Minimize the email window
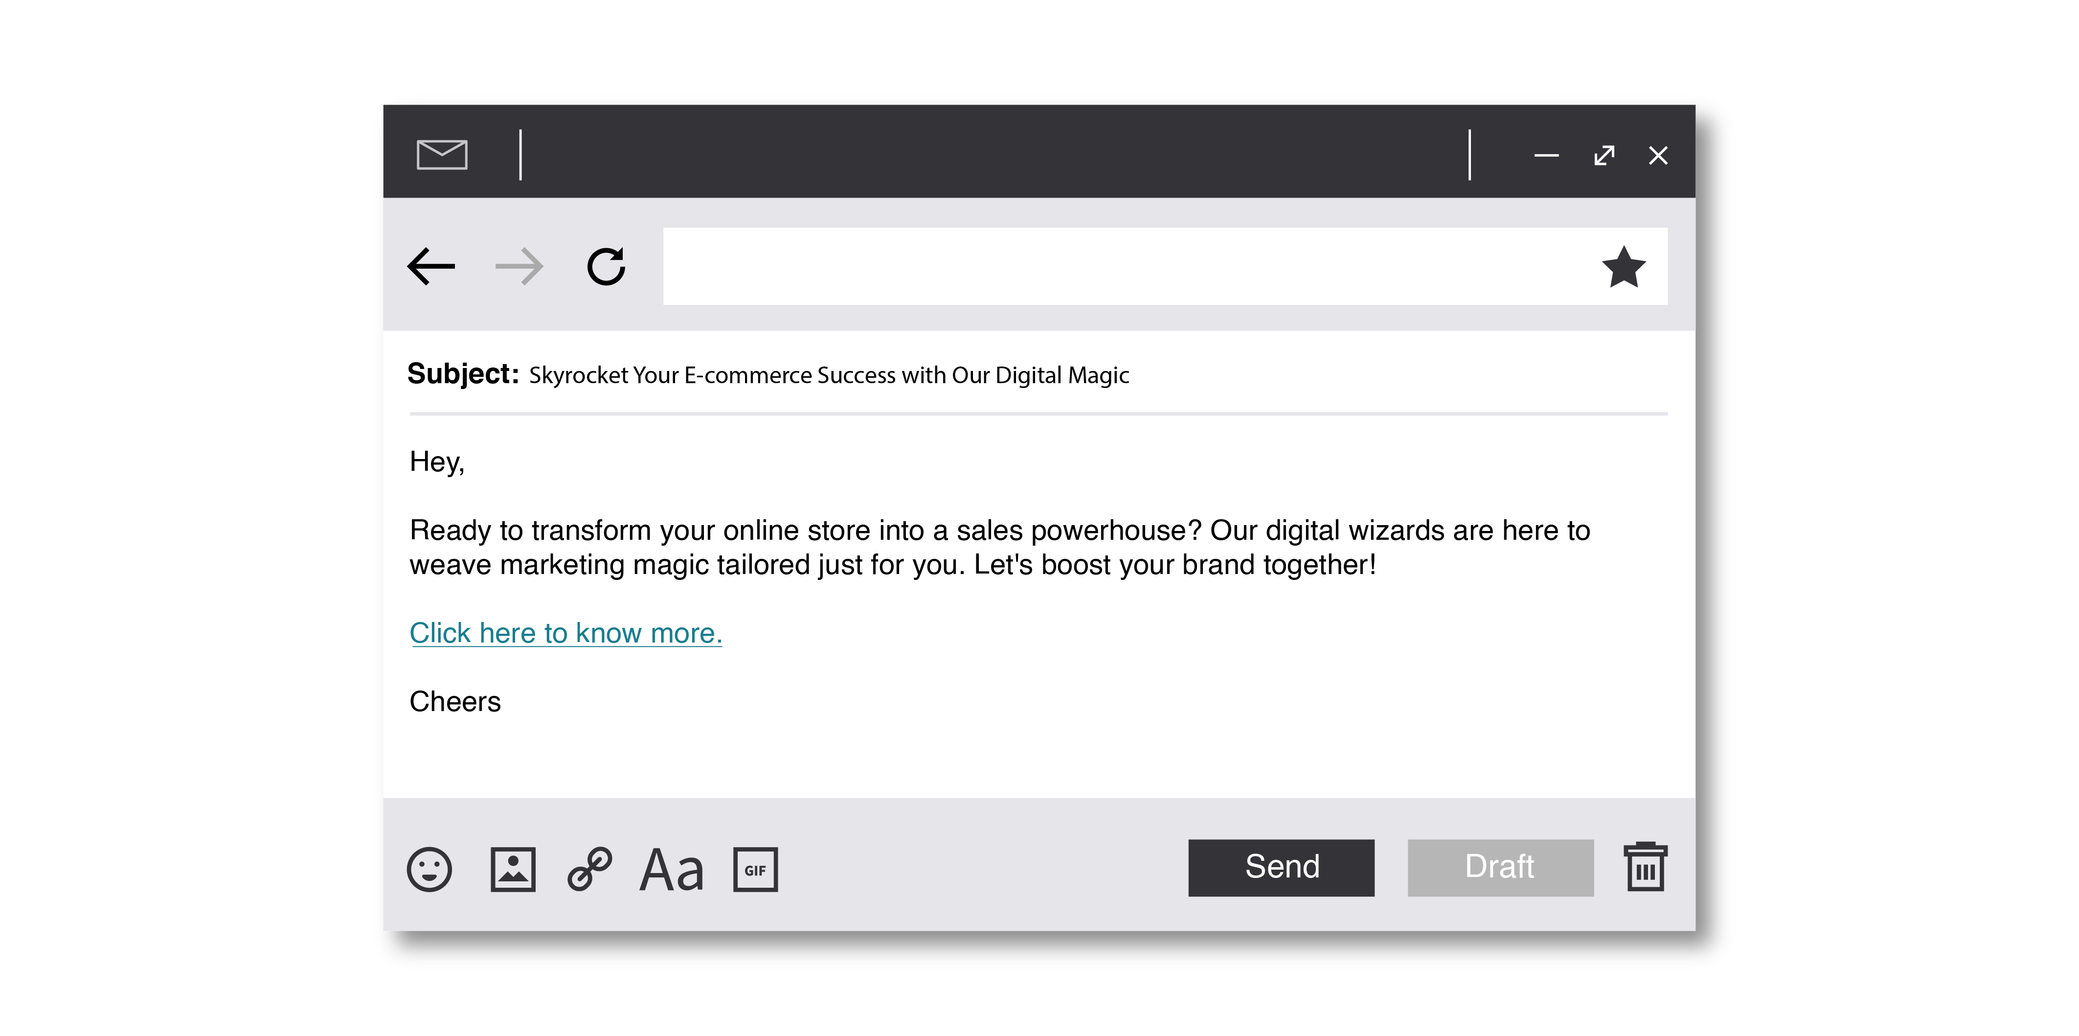The image size is (2079, 1036). pyautogui.click(x=1546, y=155)
